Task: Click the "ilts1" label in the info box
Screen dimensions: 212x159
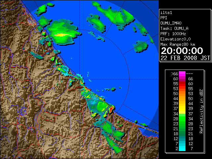Action: [x=166, y=13]
